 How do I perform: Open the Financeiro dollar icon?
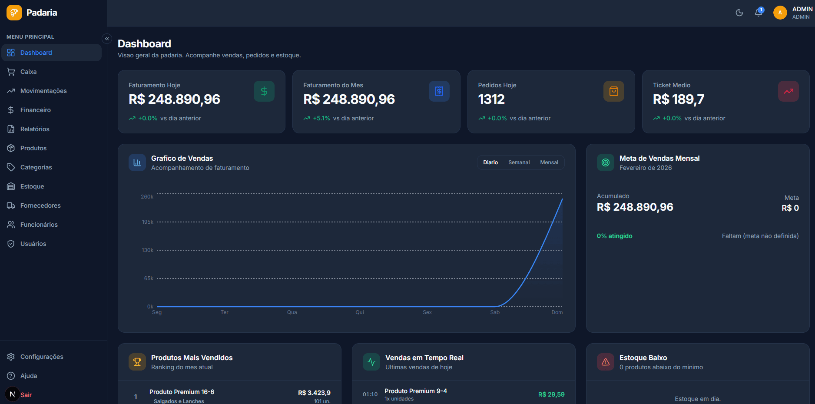[11, 110]
